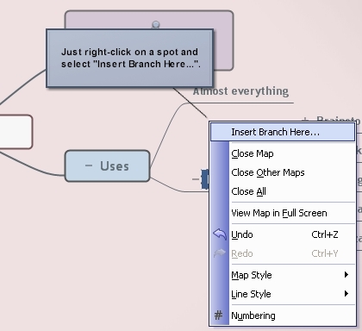Click the callout about Insert Branch Here
362x331 pixels.
tap(130, 58)
